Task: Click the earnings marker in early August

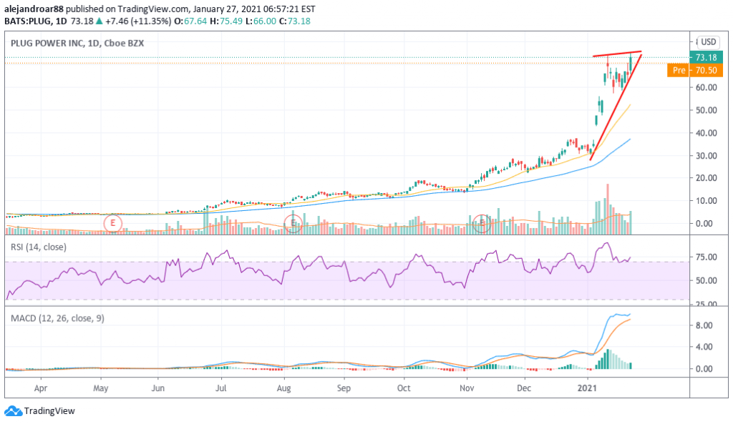Action: point(291,223)
